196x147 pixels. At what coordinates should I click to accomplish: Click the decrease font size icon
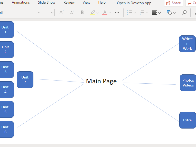72,13
